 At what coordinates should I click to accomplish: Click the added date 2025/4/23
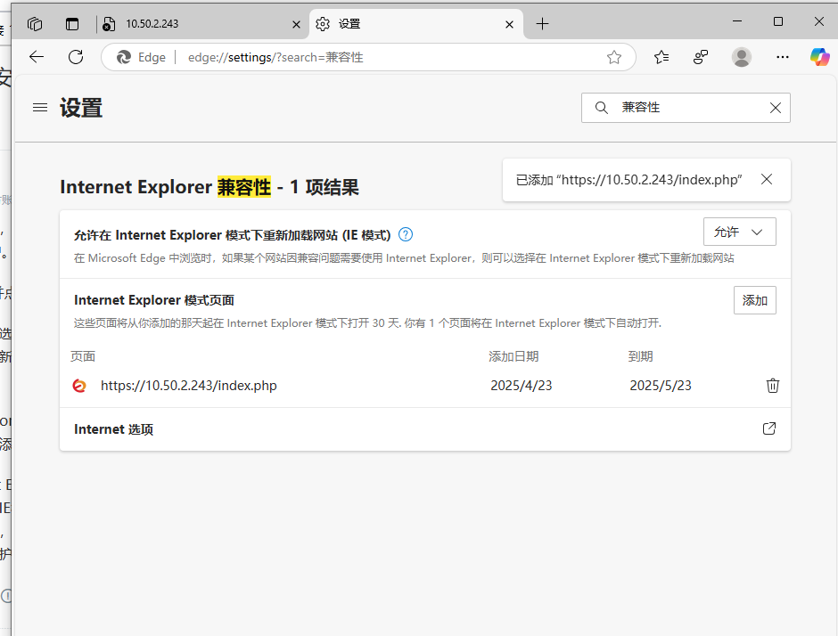coord(522,386)
